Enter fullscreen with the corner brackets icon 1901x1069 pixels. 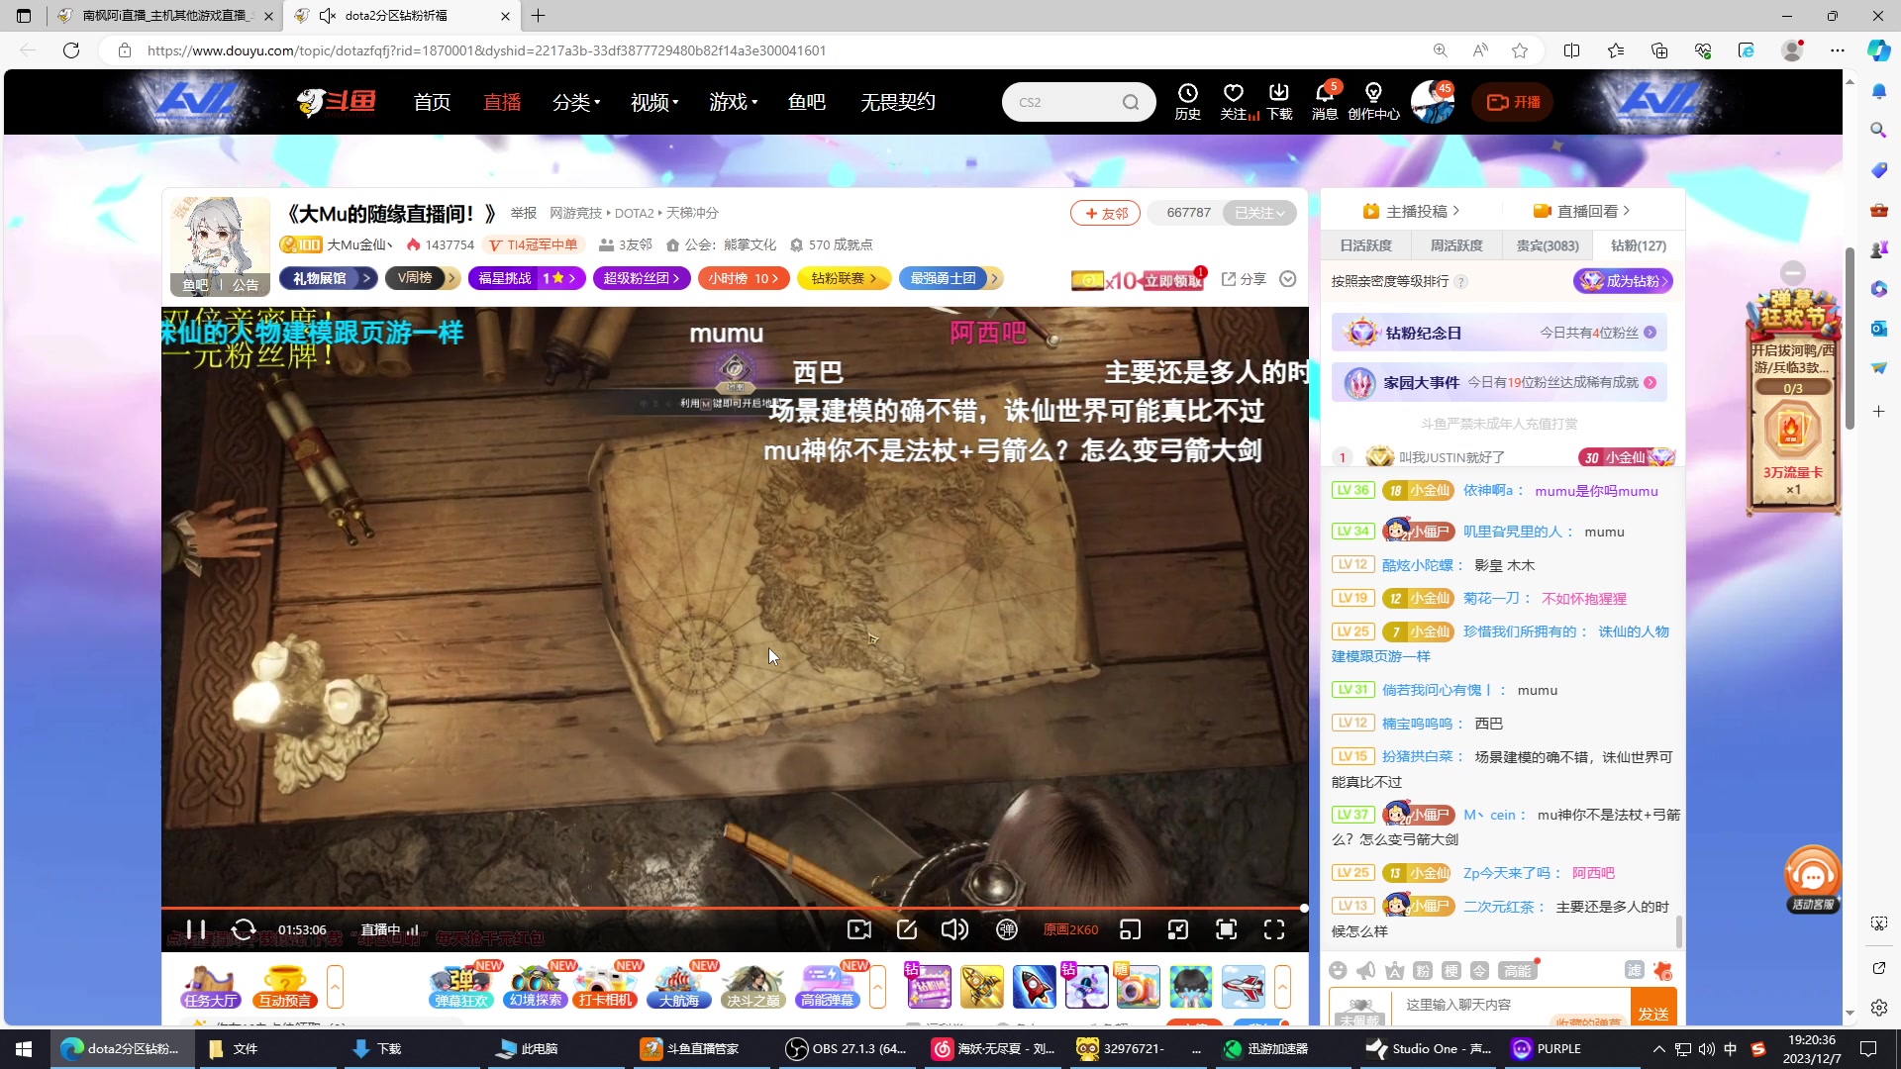coord(1274,929)
